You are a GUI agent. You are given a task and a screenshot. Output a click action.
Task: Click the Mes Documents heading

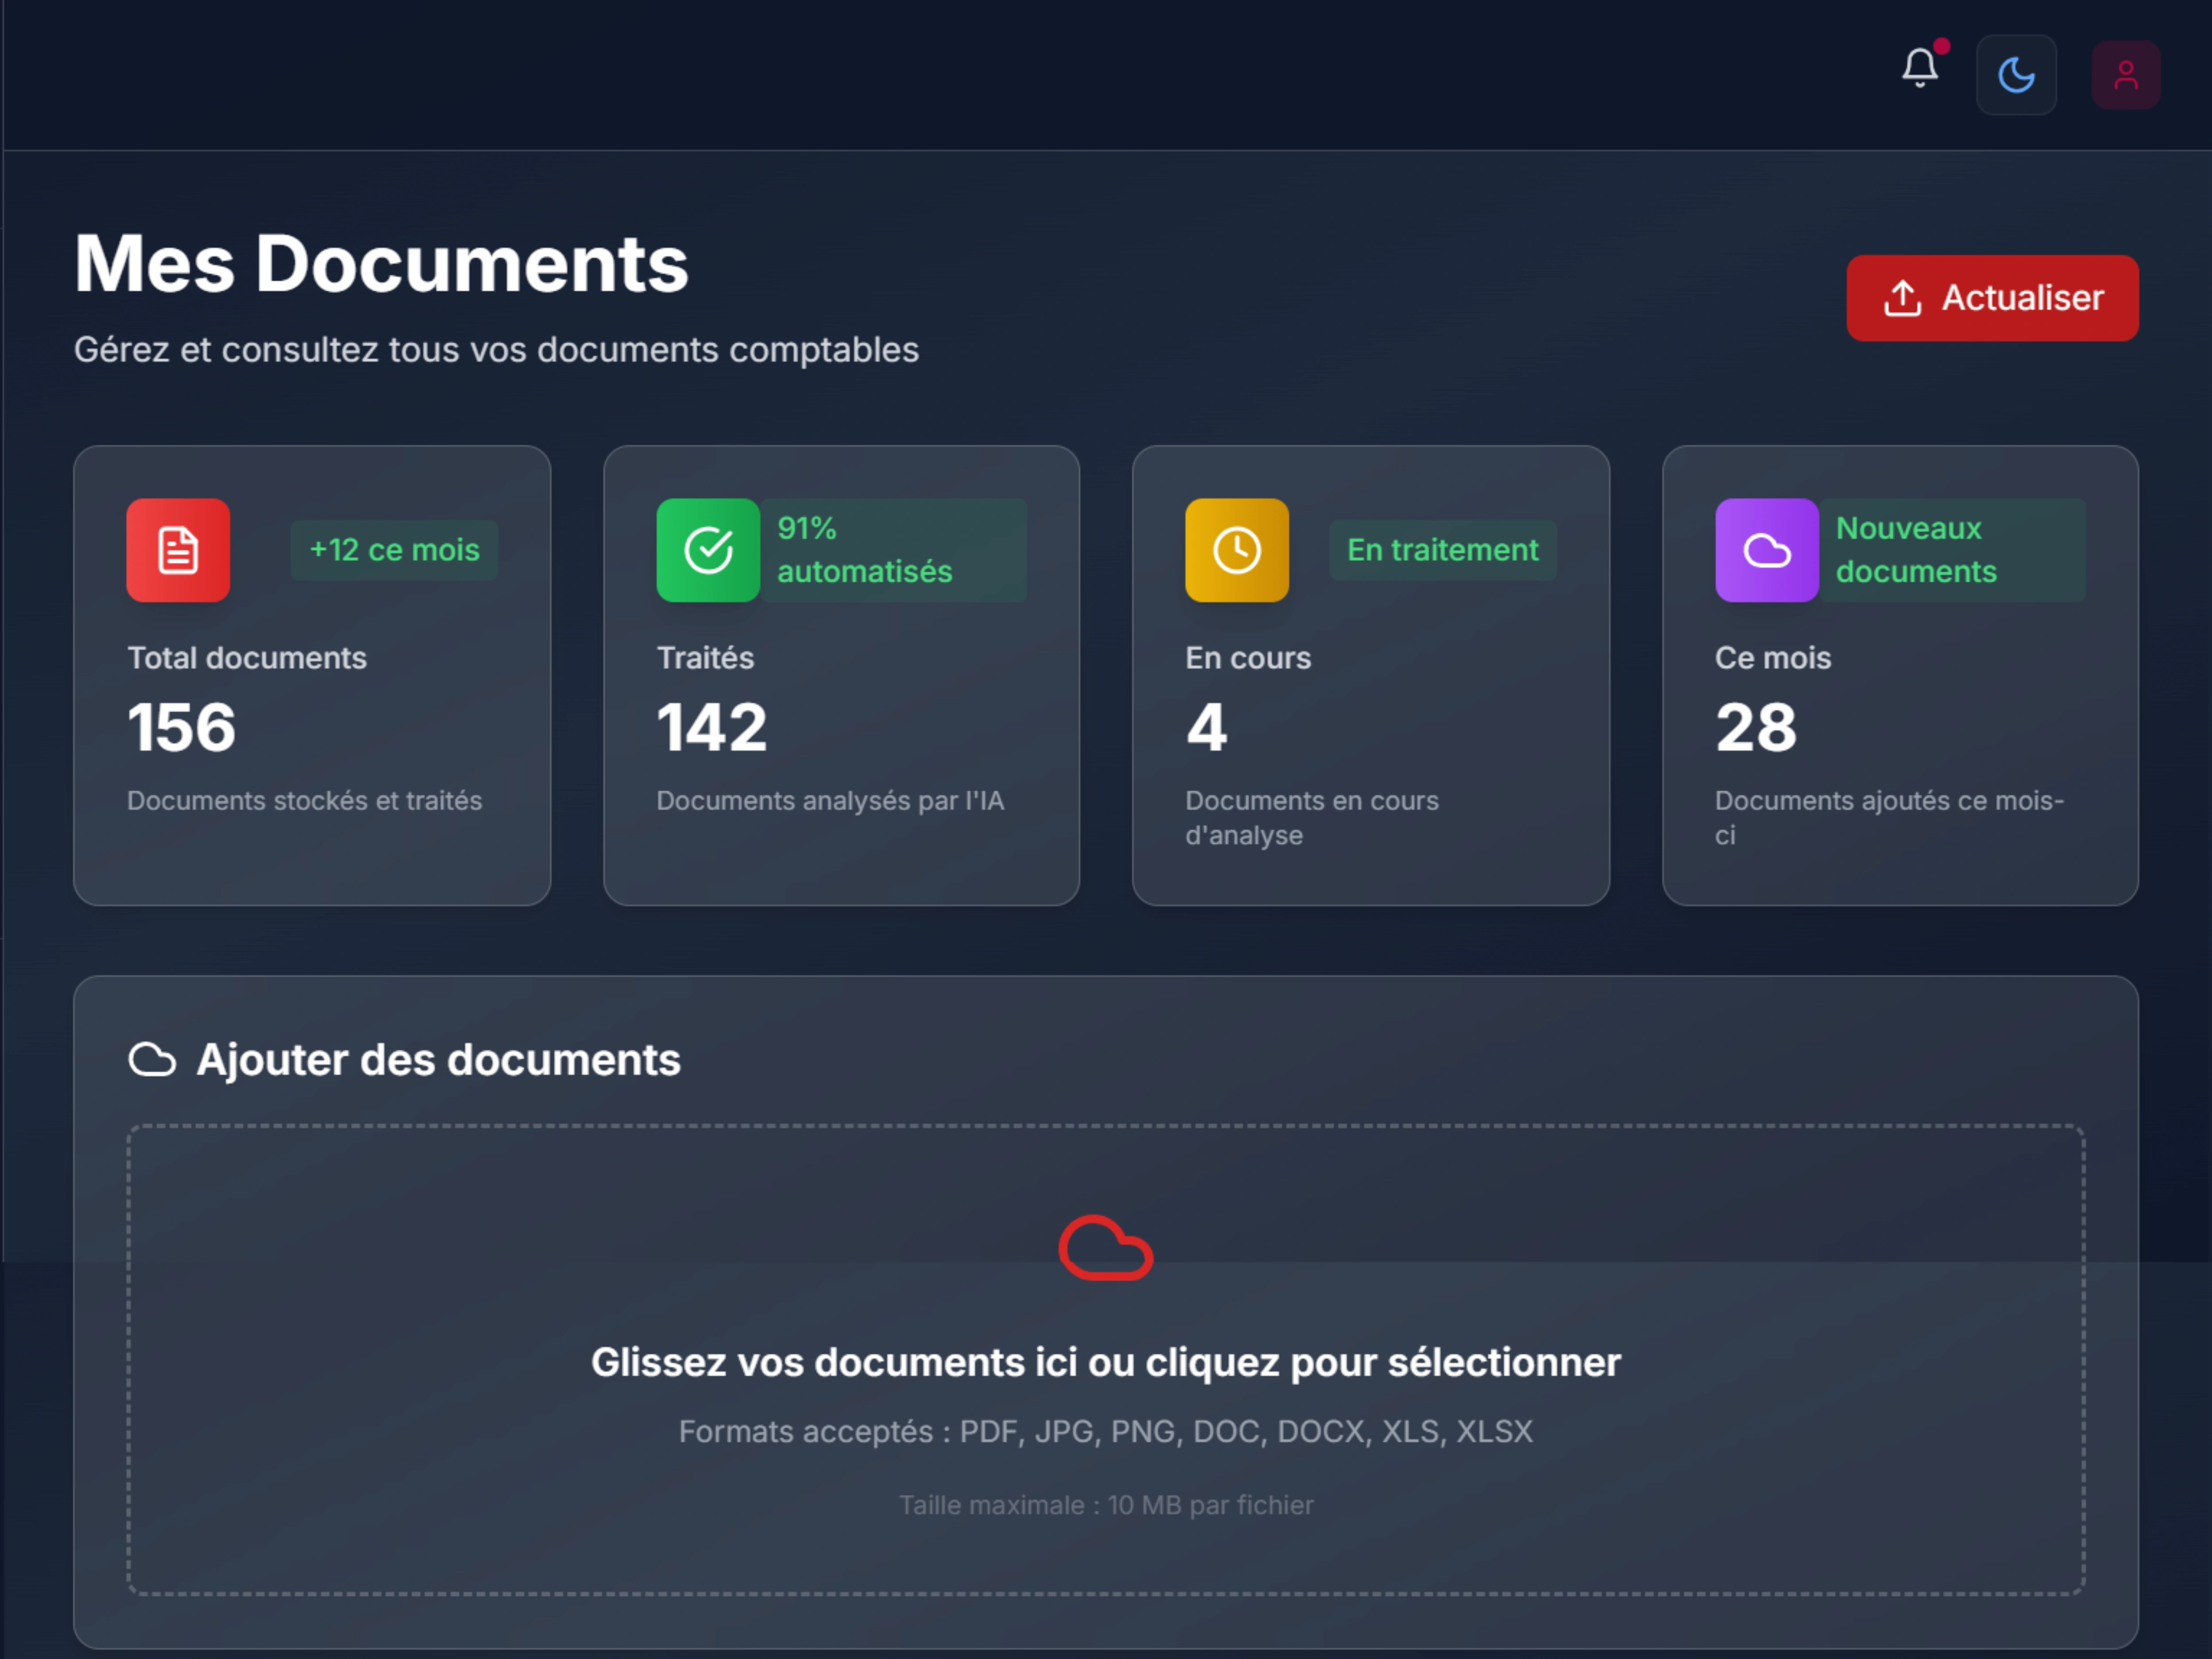[381, 264]
